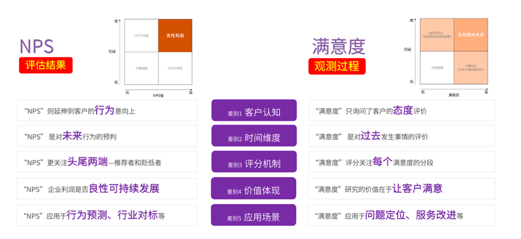
Task: Click the large purple "NPS" heading
Action: [37, 46]
